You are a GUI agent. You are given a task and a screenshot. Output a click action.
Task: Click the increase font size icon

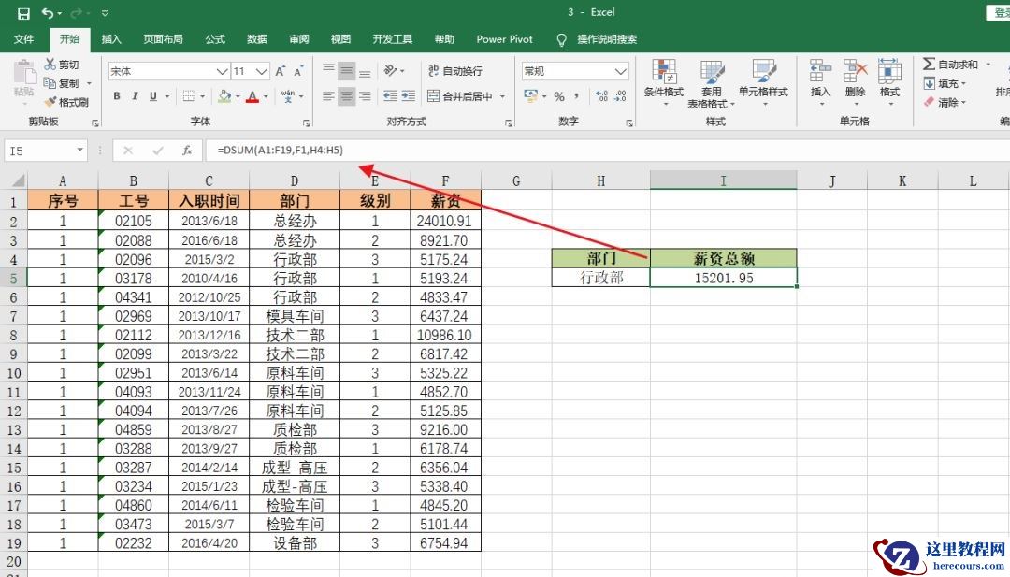(x=281, y=71)
